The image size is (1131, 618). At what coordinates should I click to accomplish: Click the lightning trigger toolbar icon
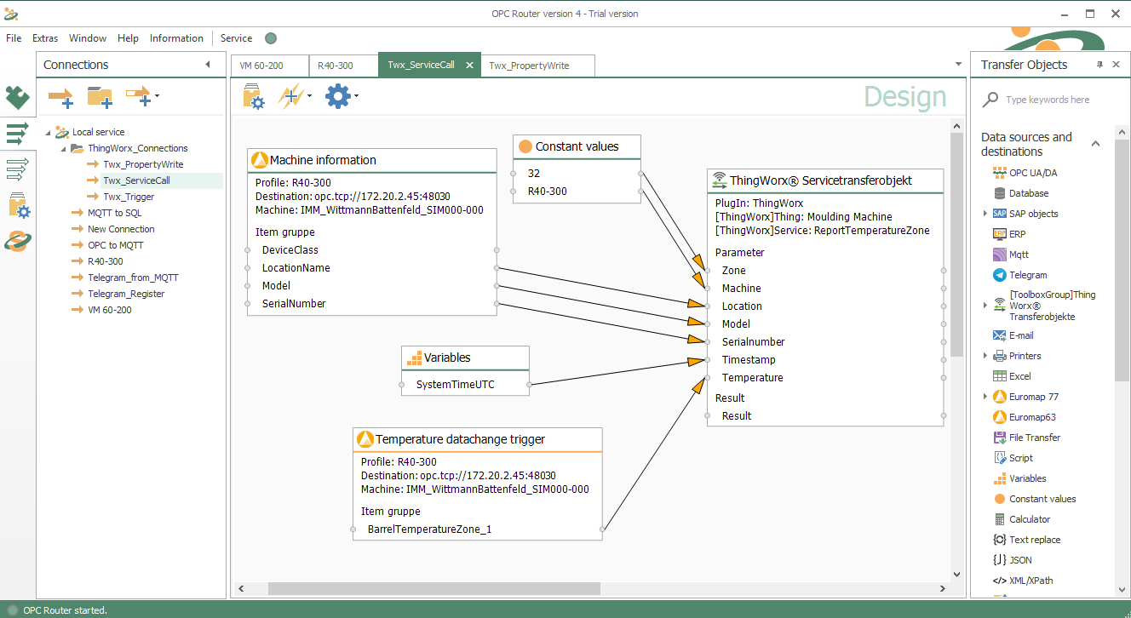click(x=290, y=96)
